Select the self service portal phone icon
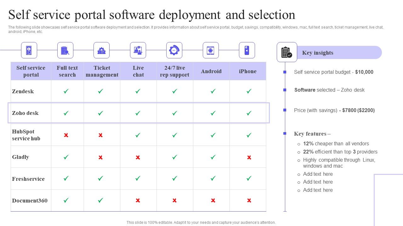The width and height of the screenshot is (403, 226). click(29, 50)
